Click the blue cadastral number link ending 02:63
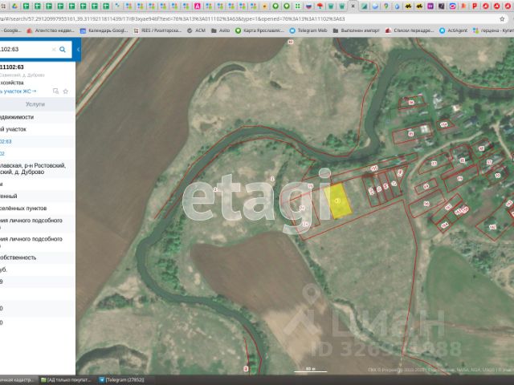The width and height of the screenshot is (514, 385). pos(6,141)
